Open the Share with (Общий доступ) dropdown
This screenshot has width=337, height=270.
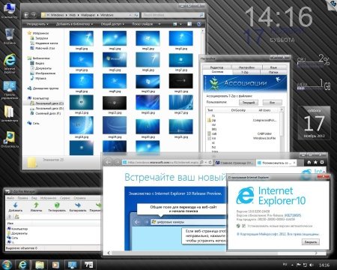[x=112, y=24]
